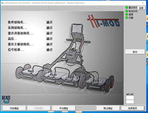
Task: Click the lower tx2 rx2 box
Action: [130, 102]
